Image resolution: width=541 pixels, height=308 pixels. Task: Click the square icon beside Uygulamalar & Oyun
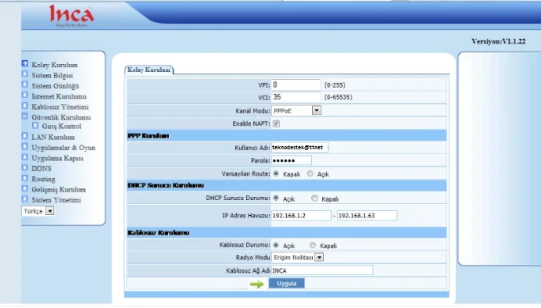[x=25, y=146]
